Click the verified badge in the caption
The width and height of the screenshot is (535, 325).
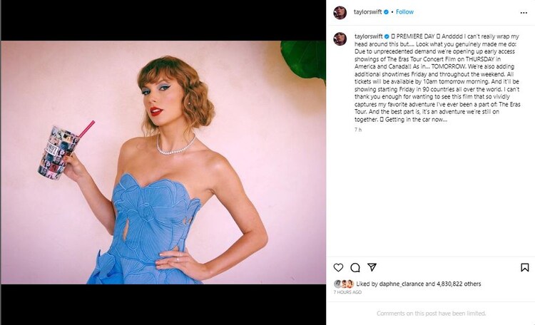pos(387,35)
